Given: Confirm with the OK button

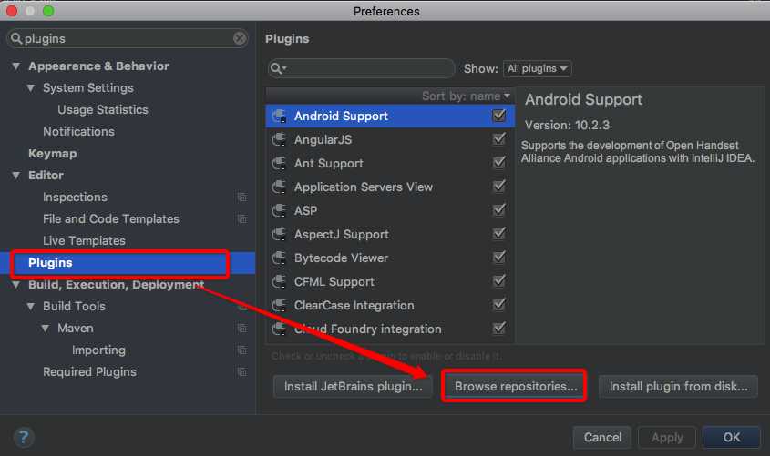Looking at the screenshot, I should (731, 438).
